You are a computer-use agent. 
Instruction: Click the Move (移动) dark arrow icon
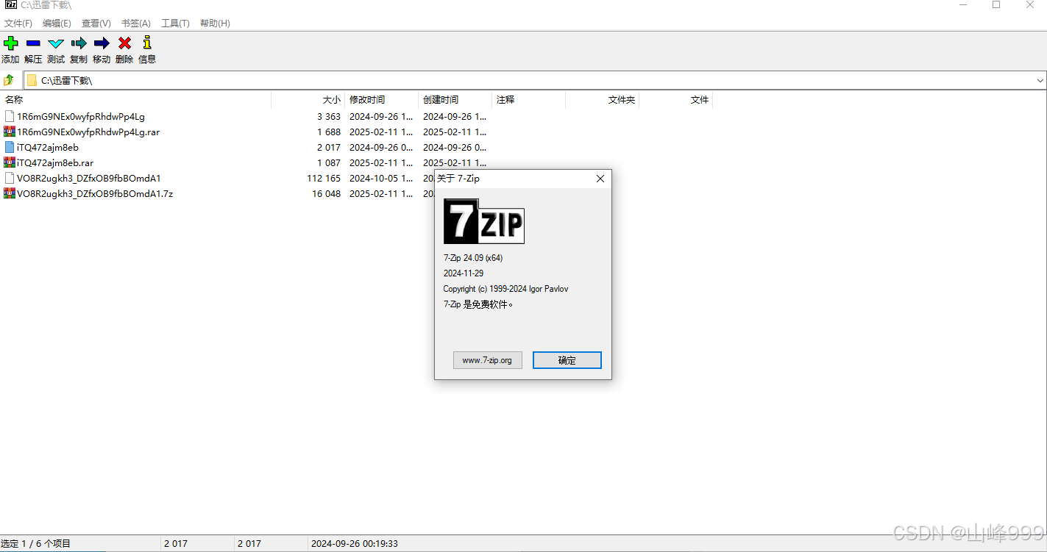[x=102, y=43]
